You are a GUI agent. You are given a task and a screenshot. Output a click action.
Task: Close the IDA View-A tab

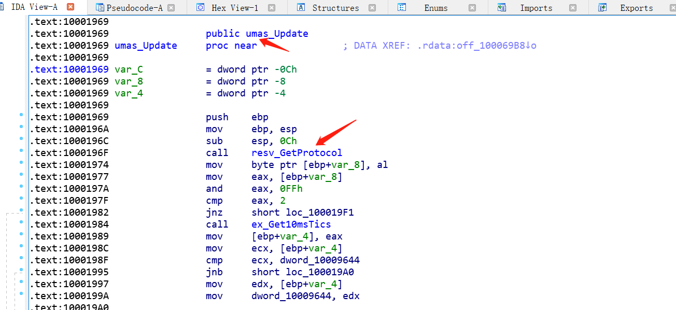point(71,7)
